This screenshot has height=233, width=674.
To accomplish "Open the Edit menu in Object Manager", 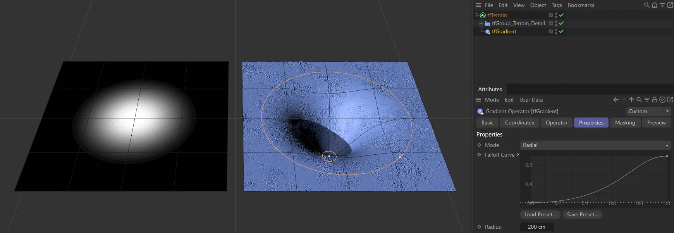I will [x=503, y=5].
